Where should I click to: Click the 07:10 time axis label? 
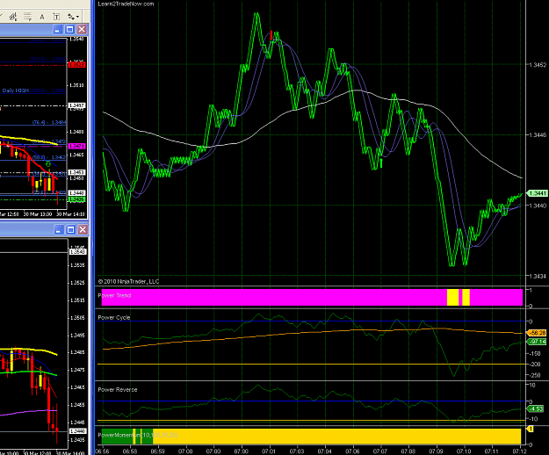[x=465, y=451]
